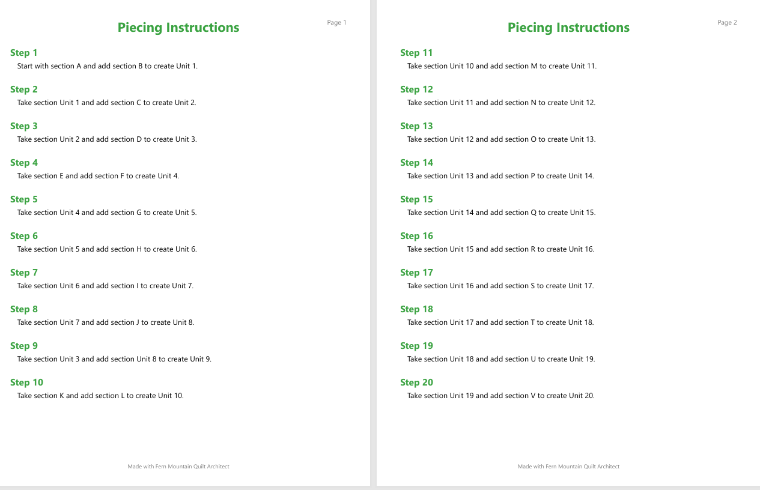Click the Page 2 number label

tap(727, 23)
